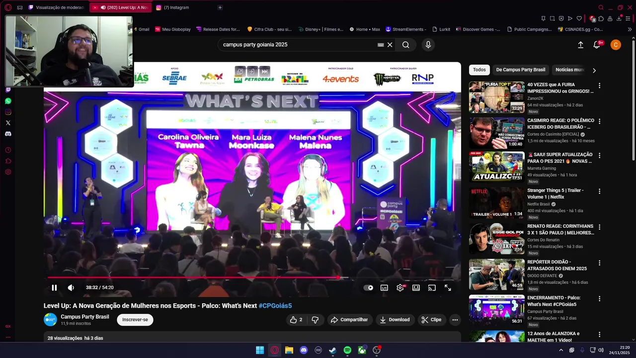Open options for CASIMIRO REAGE video
636x358 pixels.
[x=599, y=121]
